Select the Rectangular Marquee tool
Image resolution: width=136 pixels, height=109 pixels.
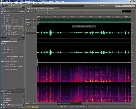coord(19,6)
